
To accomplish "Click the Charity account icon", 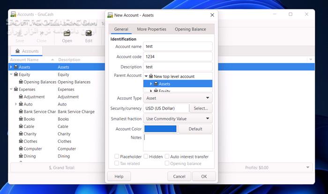I will 20,134.
